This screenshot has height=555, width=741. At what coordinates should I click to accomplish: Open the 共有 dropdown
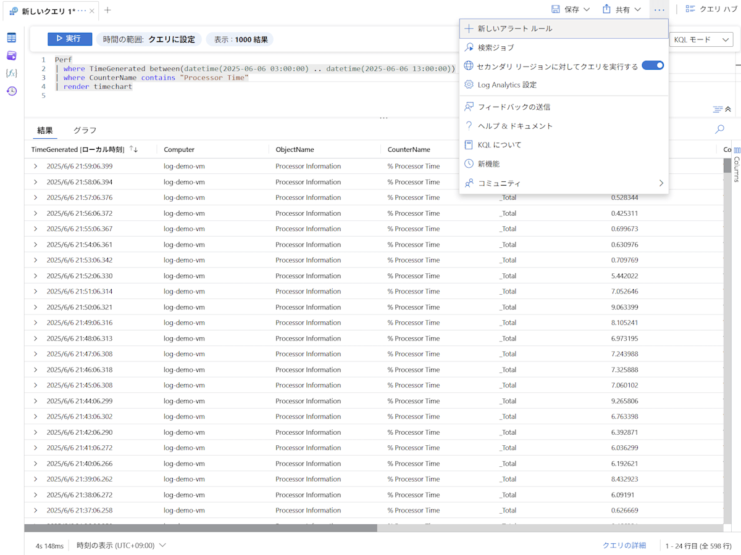point(622,9)
